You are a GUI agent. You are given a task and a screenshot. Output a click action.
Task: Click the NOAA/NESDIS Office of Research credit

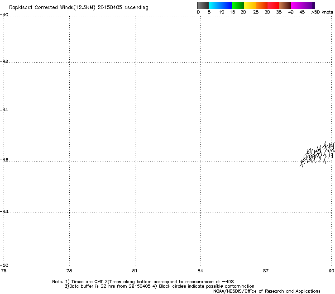click(x=267, y=291)
